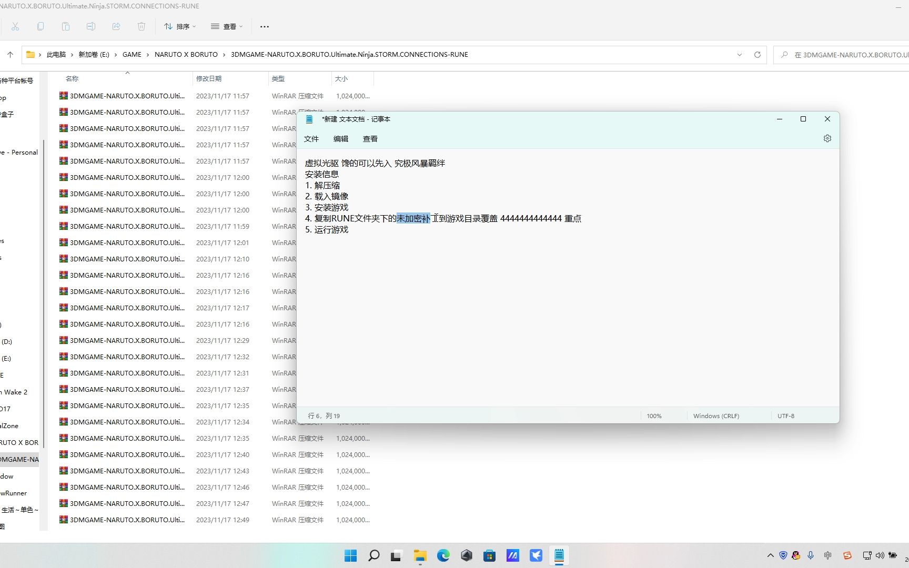Image resolution: width=909 pixels, height=568 pixels.
Task: Select the RAR file modified 2023/11/17 12:01
Action: (177, 243)
